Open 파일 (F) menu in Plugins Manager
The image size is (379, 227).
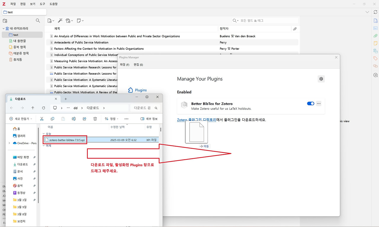tap(125, 65)
